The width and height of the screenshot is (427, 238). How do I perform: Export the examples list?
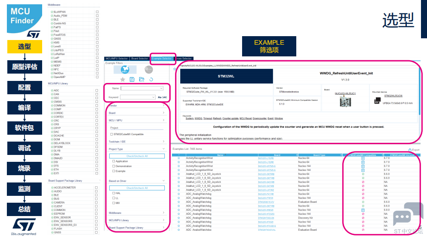[414, 150]
